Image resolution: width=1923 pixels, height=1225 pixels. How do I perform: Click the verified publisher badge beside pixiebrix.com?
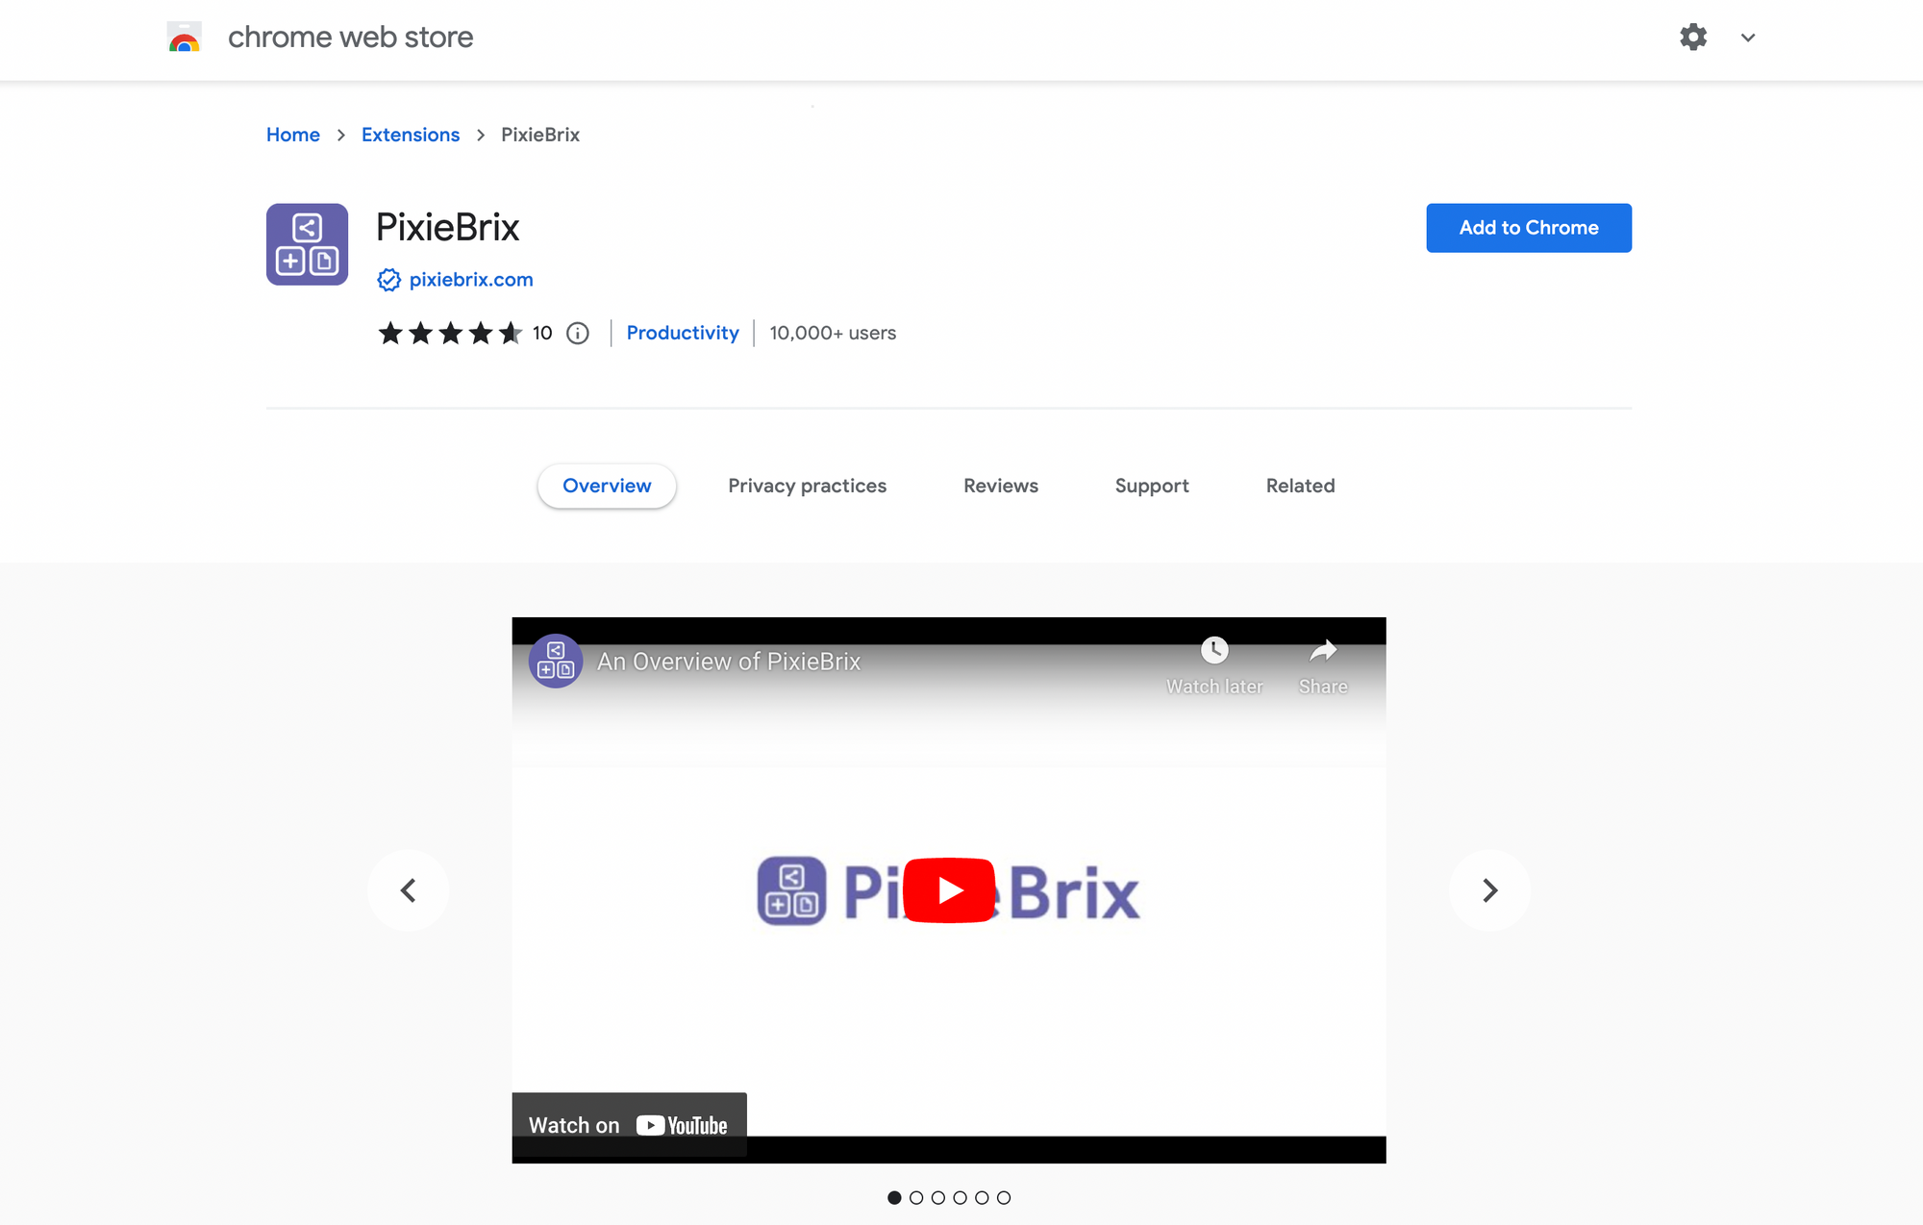click(x=388, y=280)
